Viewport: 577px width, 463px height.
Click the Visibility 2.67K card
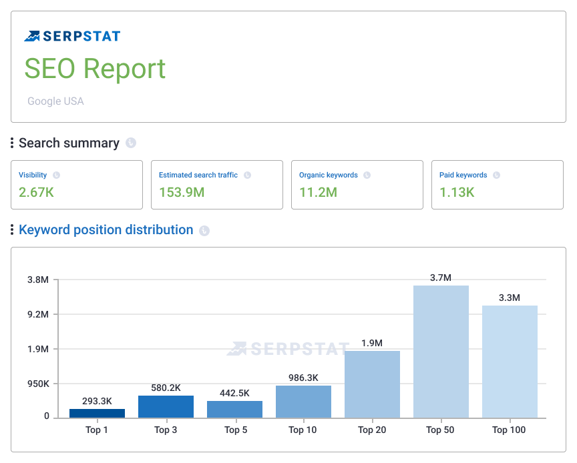(77, 185)
